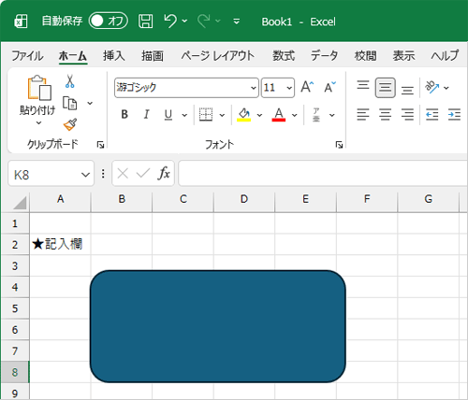Open the ページ レイアウト tab
The image size is (468, 400).
click(x=218, y=56)
